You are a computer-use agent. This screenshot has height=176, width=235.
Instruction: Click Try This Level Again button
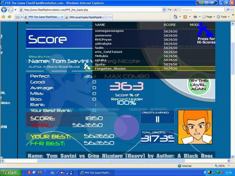point(198,85)
